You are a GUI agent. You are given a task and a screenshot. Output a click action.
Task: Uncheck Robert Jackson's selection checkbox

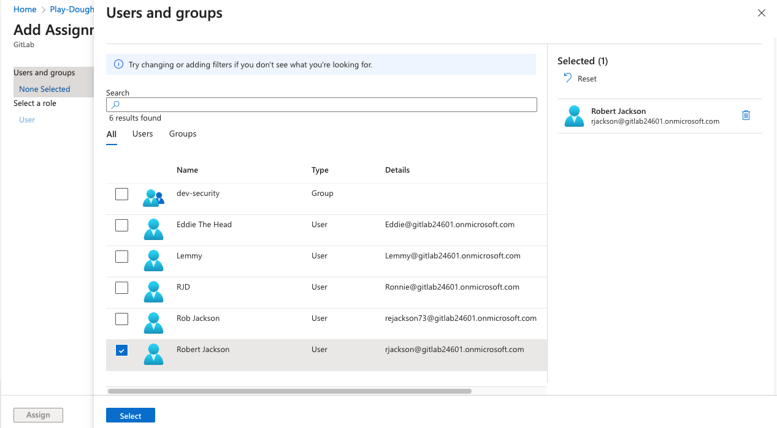tap(121, 350)
